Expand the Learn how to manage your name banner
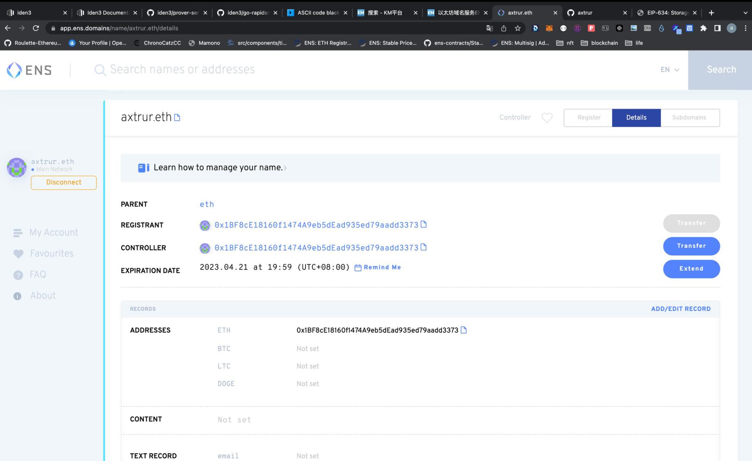This screenshot has width=752, height=461. (x=420, y=168)
